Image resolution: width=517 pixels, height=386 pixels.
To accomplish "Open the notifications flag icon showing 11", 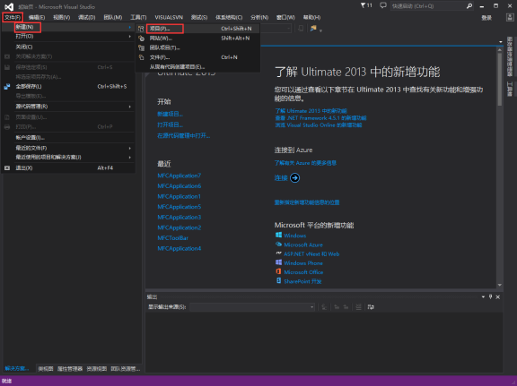I will tap(366, 5).
